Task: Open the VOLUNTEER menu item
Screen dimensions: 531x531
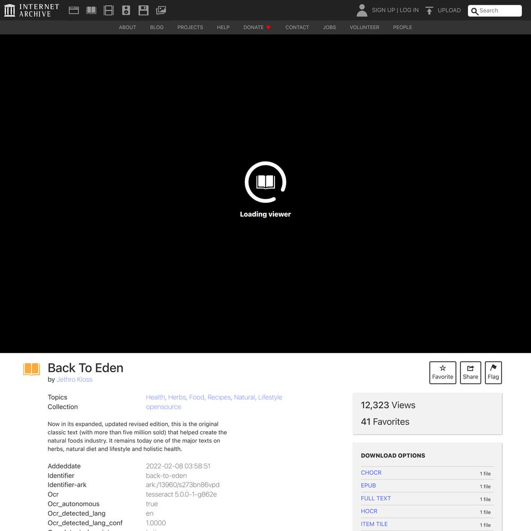Action: pos(364,28)
